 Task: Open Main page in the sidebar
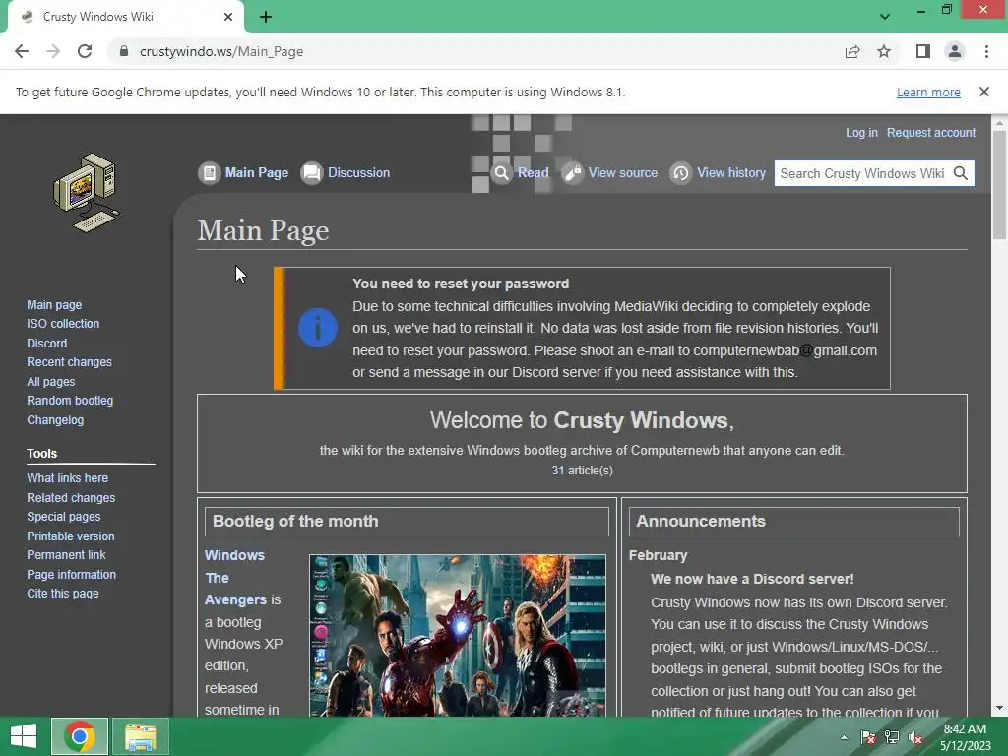pyautogui.click(x=54, y=305)
